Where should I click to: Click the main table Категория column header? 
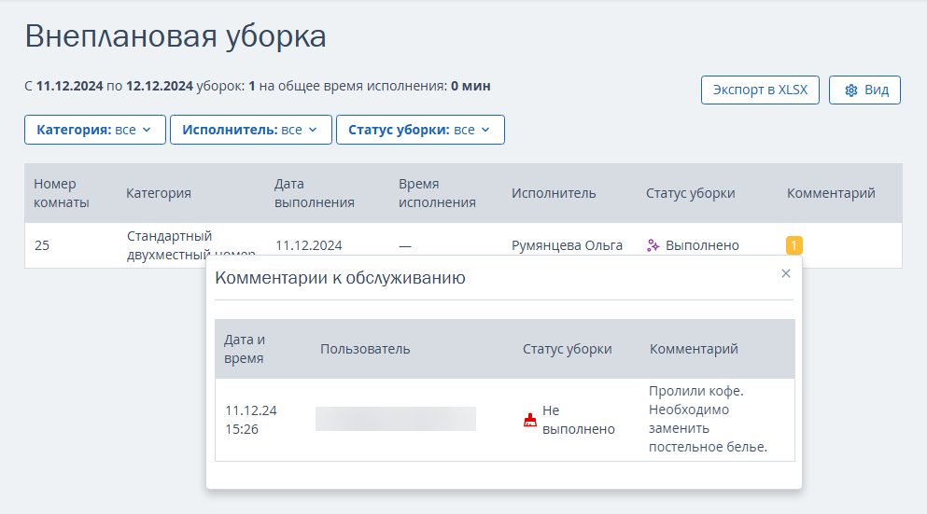coord(159,193)
